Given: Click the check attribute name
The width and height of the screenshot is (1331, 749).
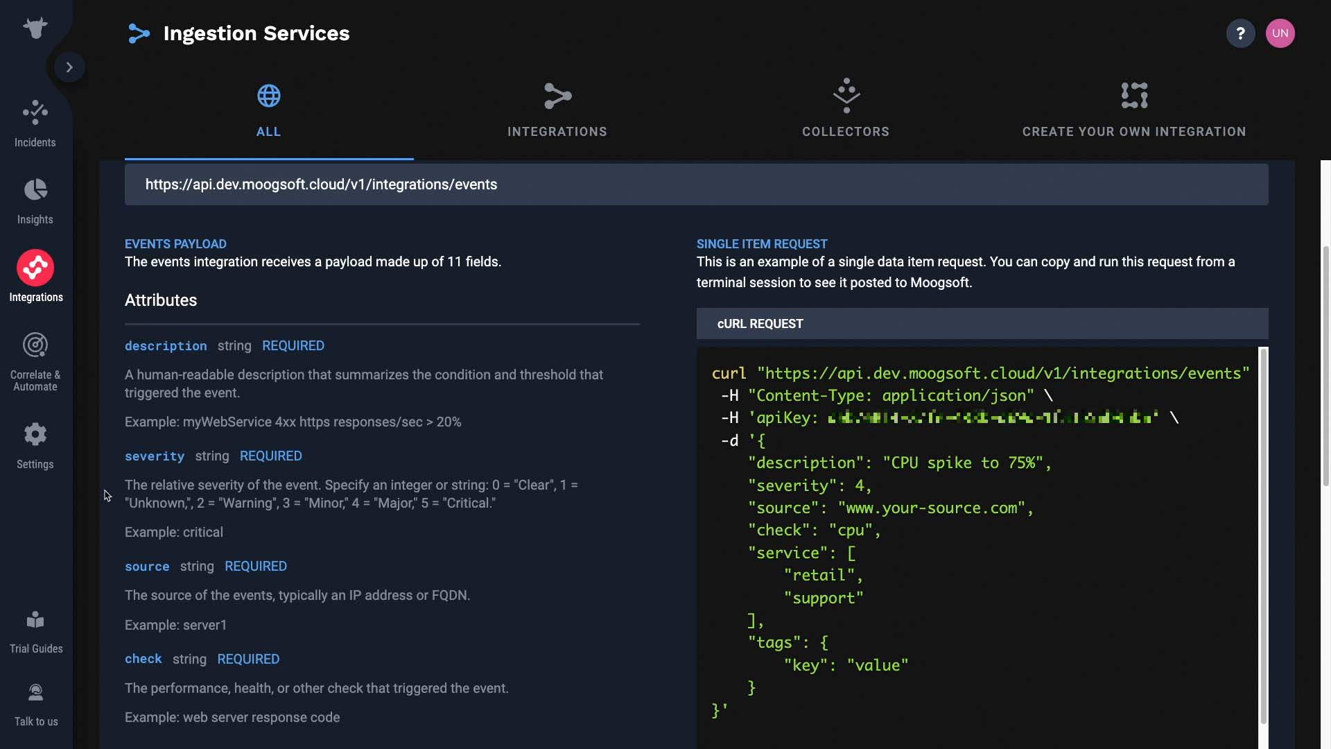Looking at the screenshot, I should pyautogui.click(x=143, y=659).
